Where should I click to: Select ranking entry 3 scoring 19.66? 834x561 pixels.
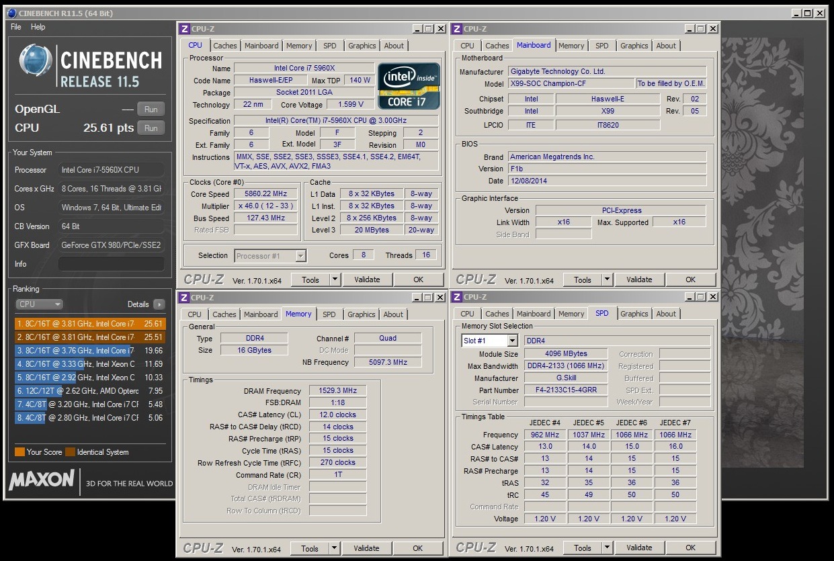pyautogui.click(x=90, y=351)
